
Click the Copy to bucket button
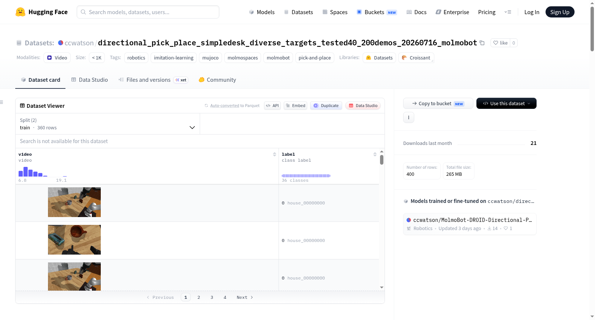click(x=438, y=103)
